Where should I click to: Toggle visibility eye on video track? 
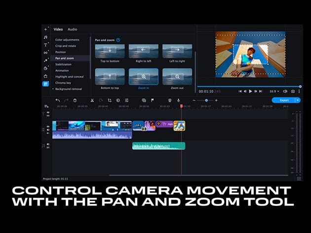click(x=48, y=127)
